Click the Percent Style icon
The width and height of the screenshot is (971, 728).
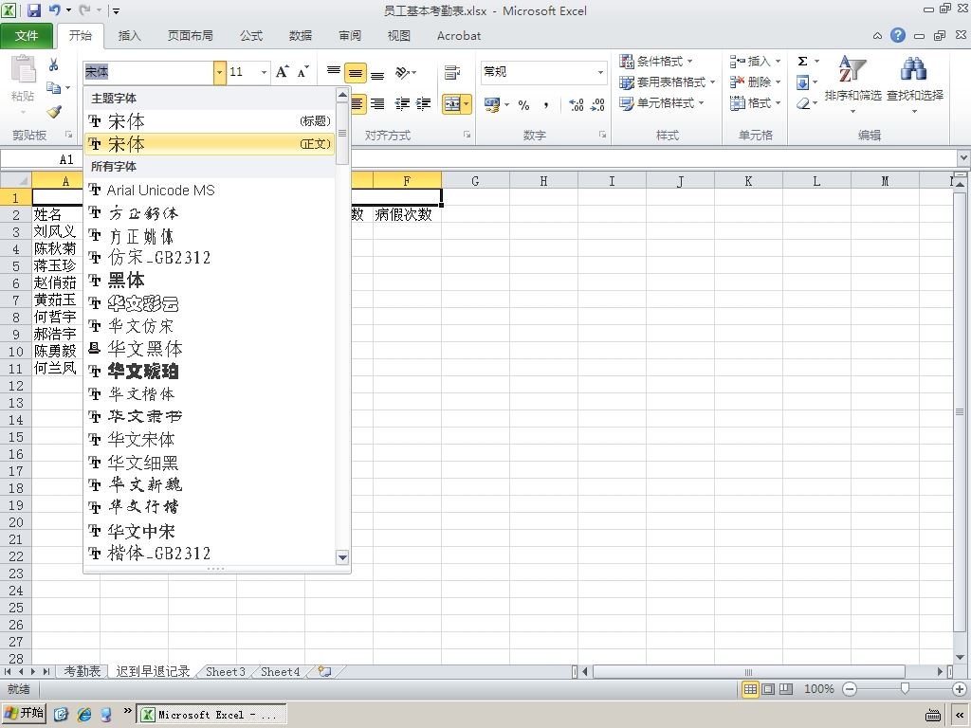pyautogui.click(x=523, y=105)
